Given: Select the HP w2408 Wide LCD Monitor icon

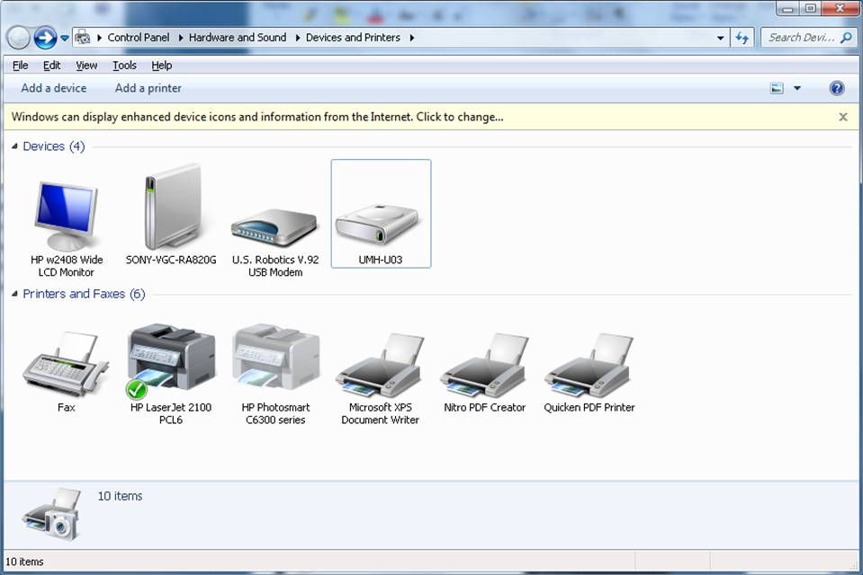Looking at the screenshot, I should [66, 217].
